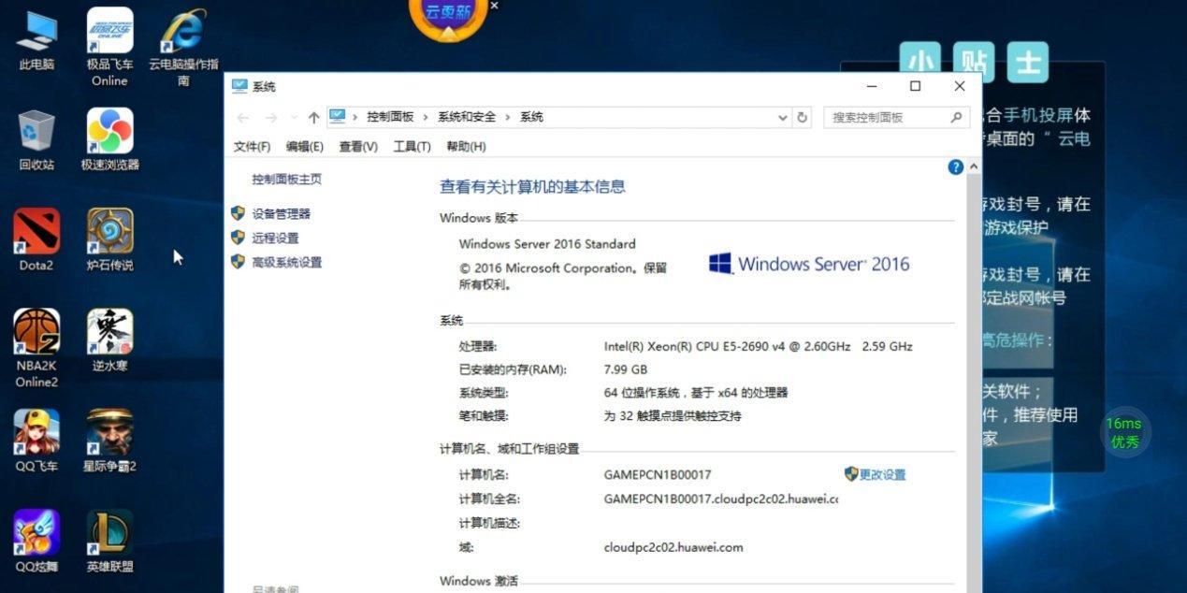Click the Windows Server 2016 Standard text
The height and width of the screenshot is (593, 1187).
pos(547,244)
